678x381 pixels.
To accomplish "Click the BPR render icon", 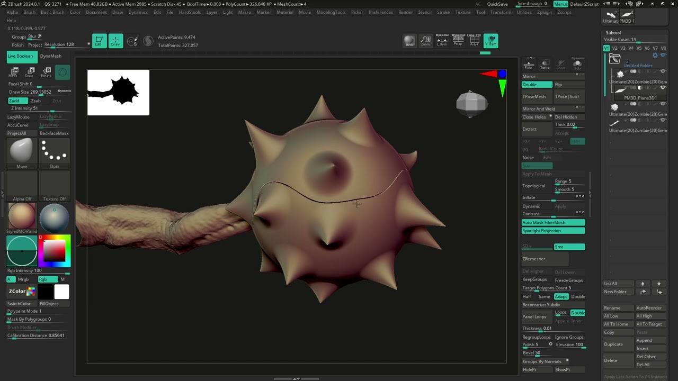I will pos(409,41).
